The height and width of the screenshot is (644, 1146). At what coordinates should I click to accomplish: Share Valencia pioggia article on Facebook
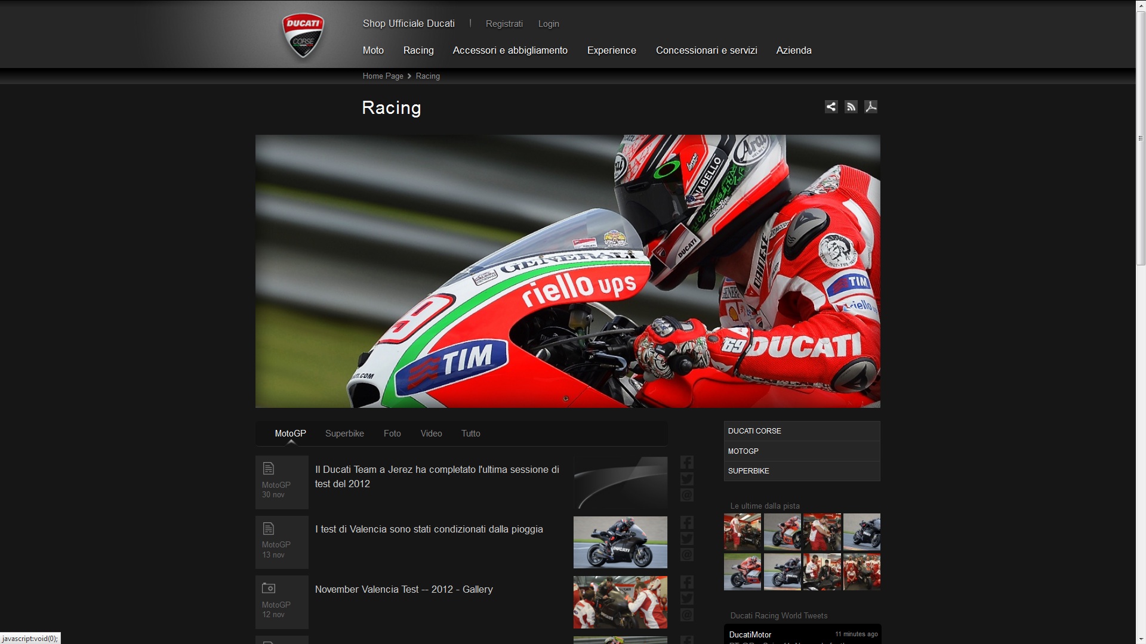687,522
